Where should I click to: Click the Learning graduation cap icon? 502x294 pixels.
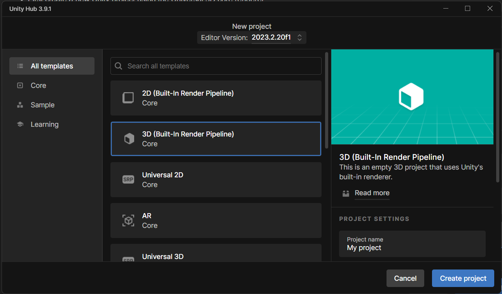pyautogui.click(x=20, y=124)
